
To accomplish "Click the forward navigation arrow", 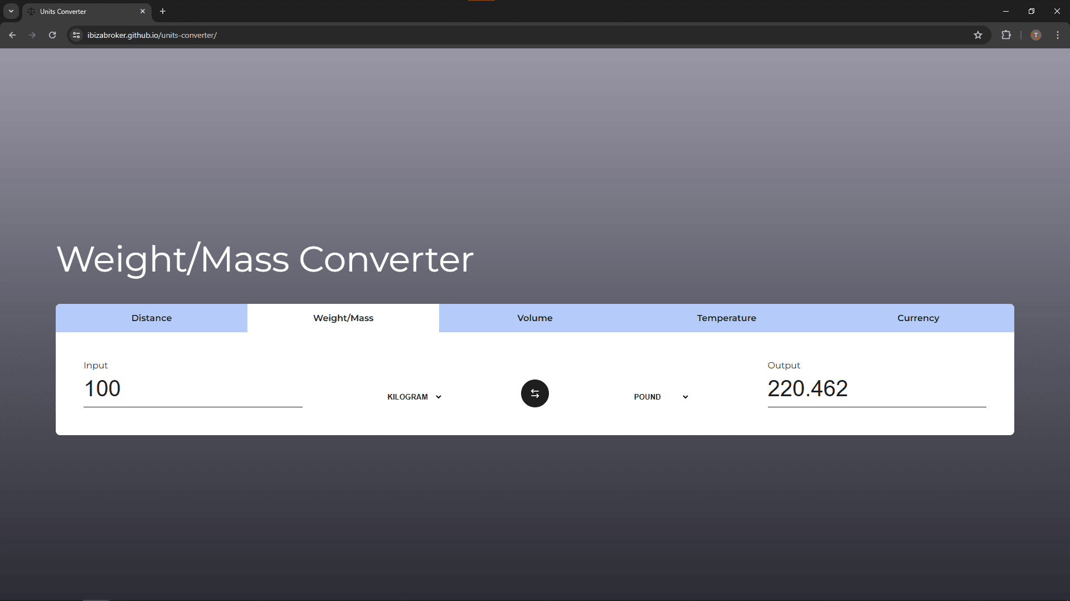I will coord(32,35).
